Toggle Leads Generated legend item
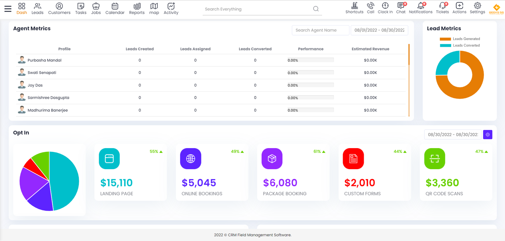This screenshot has width=505, height=241. click(x=460, y=39)
